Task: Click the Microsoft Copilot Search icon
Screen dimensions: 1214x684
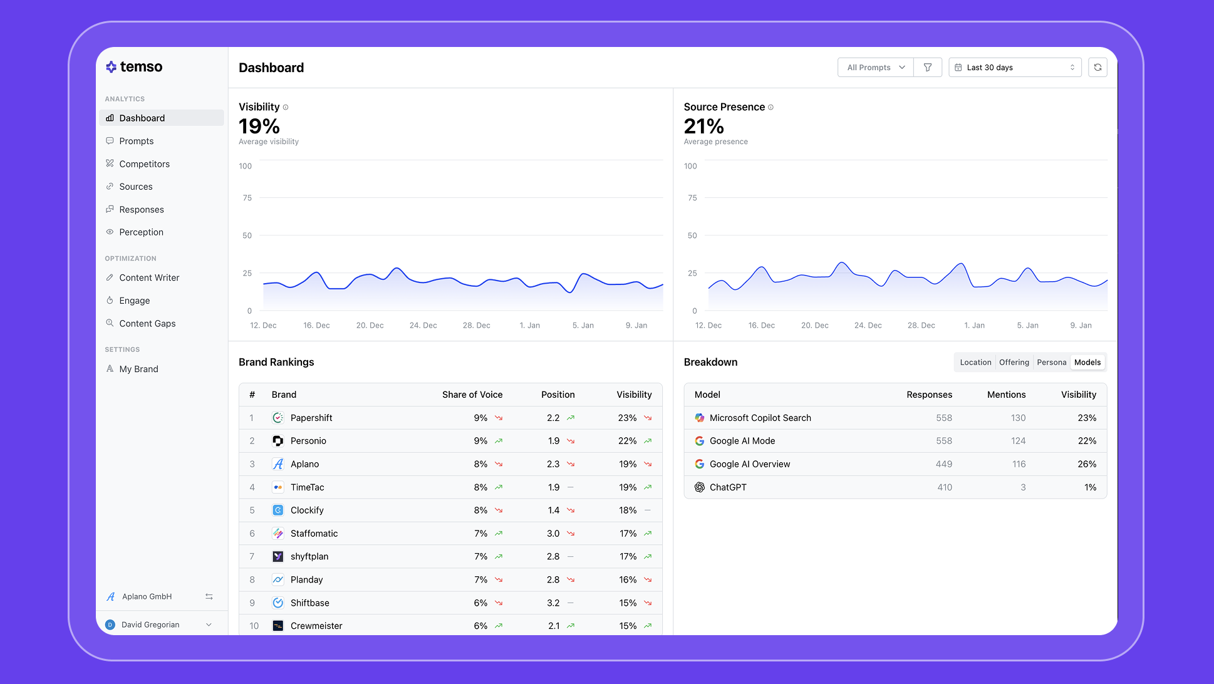Action: click(700, 418)
